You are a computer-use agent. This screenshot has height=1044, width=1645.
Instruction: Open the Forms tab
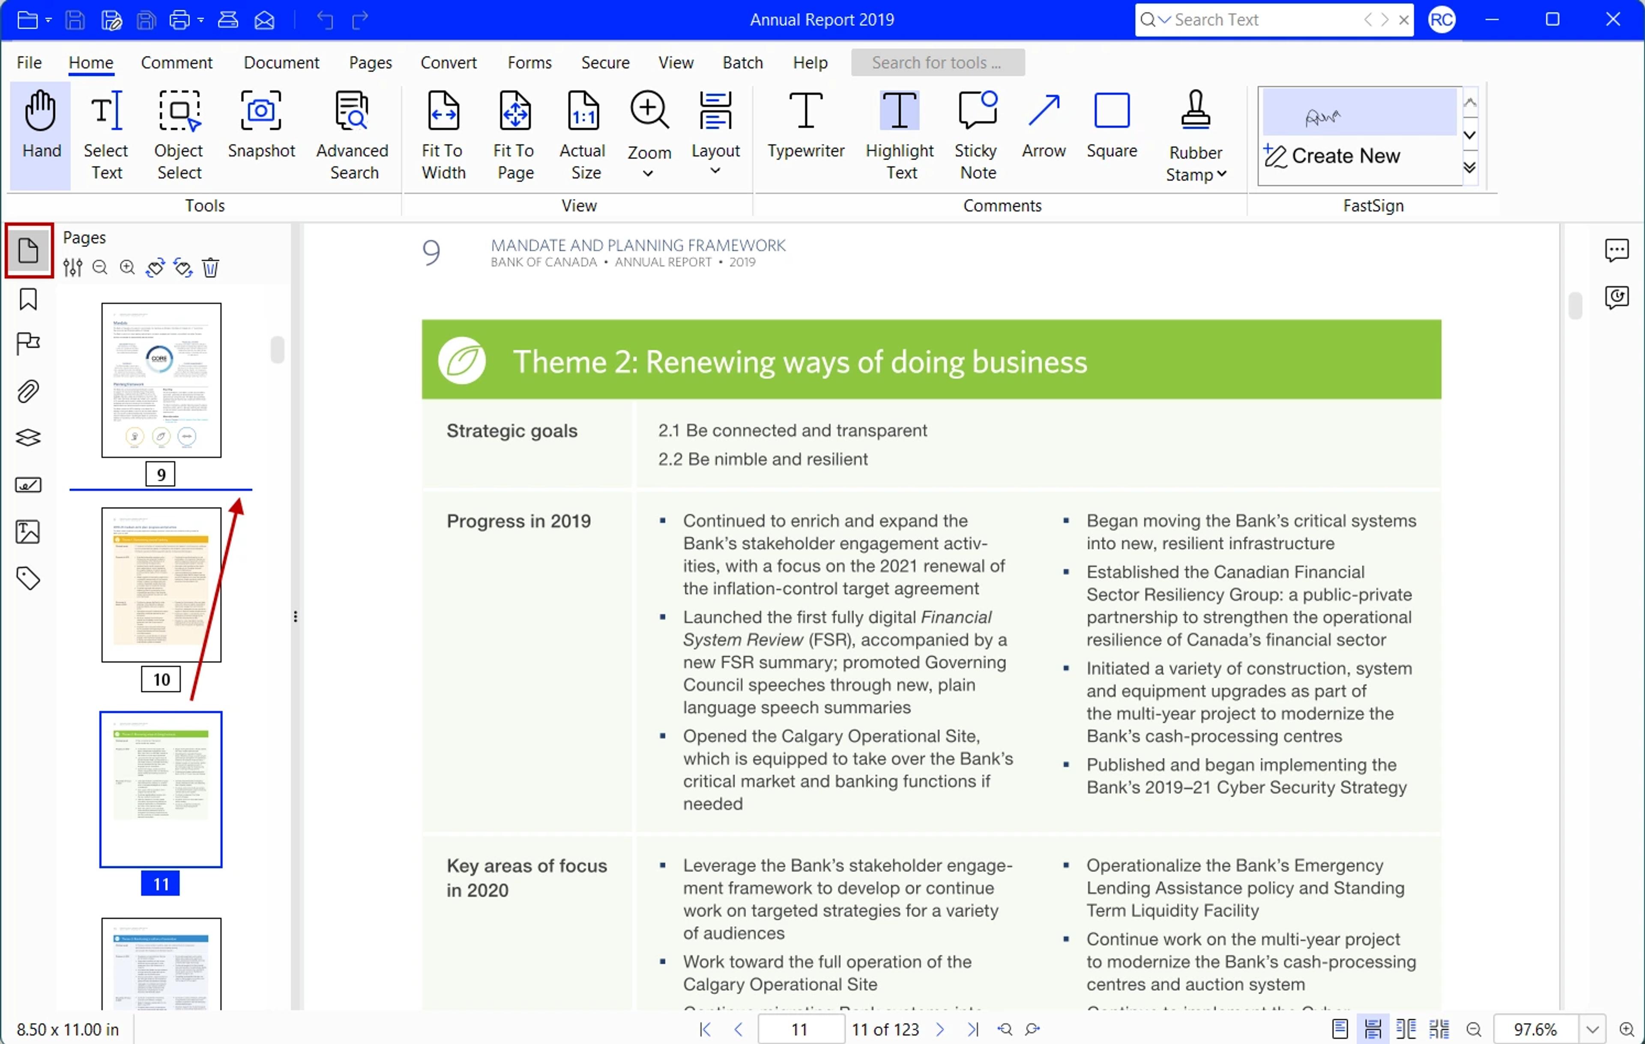[529, 63]
